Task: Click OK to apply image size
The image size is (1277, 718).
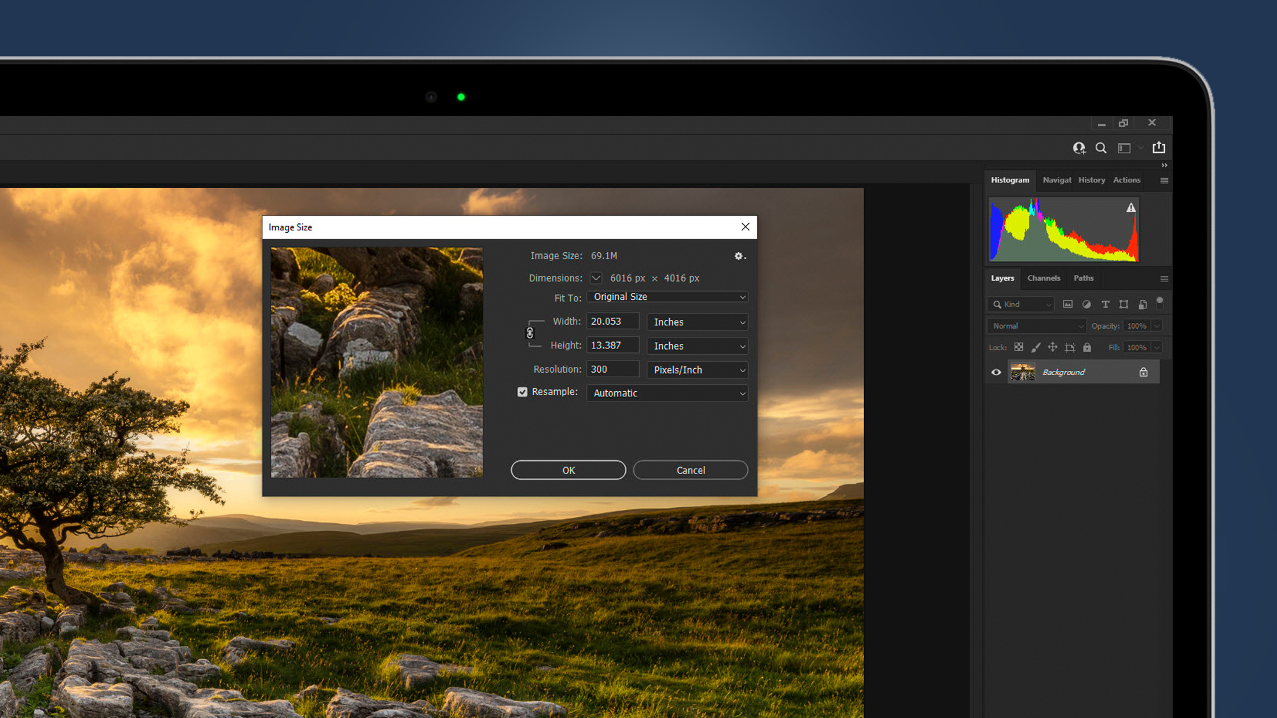Action: (x=568, y=470)
